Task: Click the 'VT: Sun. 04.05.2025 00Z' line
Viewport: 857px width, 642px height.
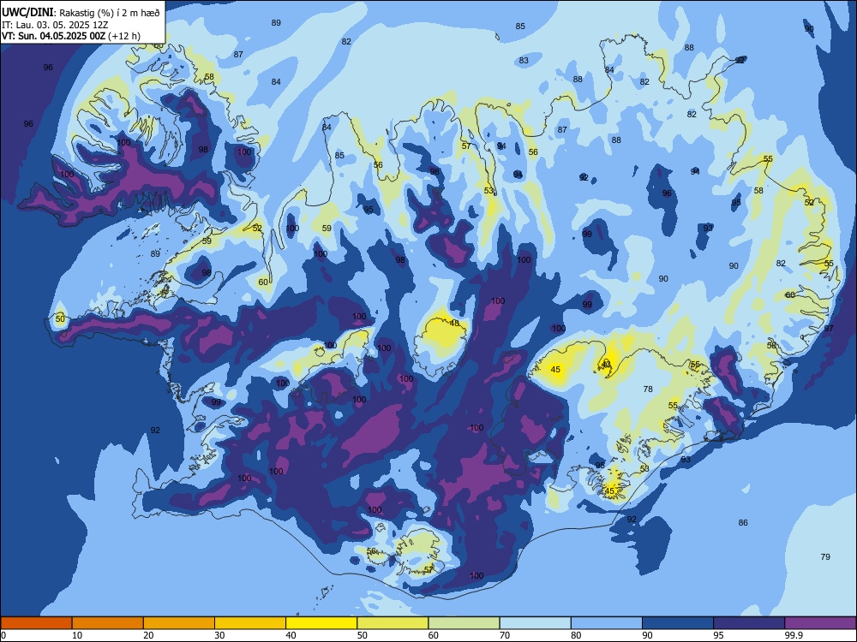Action: coord(53,36)
